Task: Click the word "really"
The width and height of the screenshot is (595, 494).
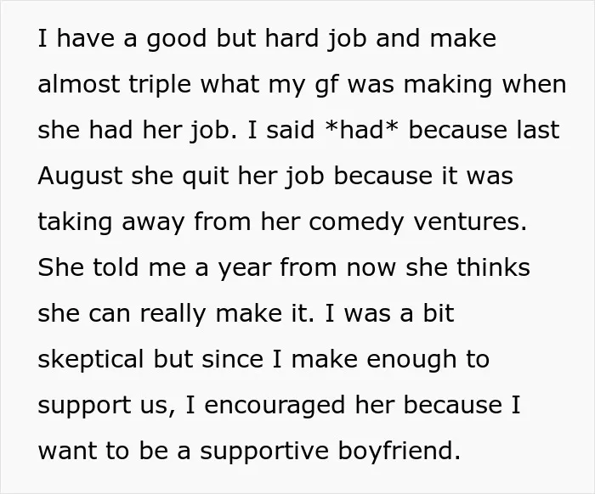Action: tap(173, 314)
